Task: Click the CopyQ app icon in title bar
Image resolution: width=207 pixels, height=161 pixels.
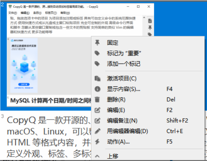Action: [10, 6]
